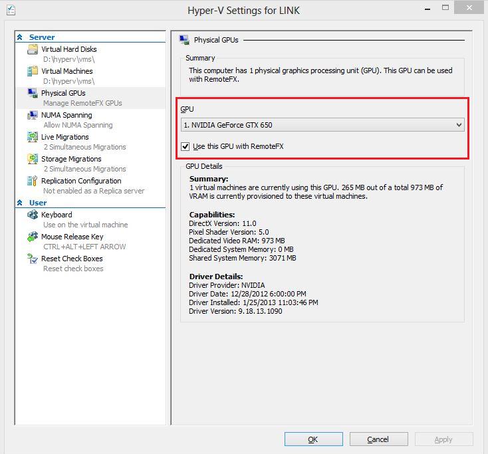This screenshot has width=488, height=454.
Task: Click the Apply button
Action: coord(443,439)
